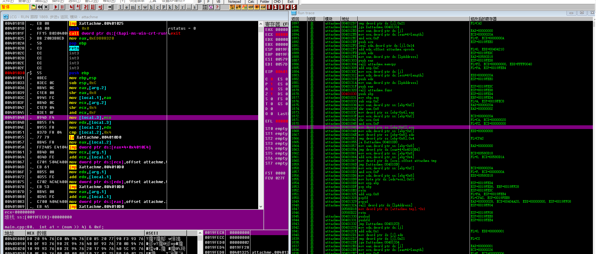Open the log window with 'l' button
This screenshot has width=596, height=254.
click(x=121, y=7)
